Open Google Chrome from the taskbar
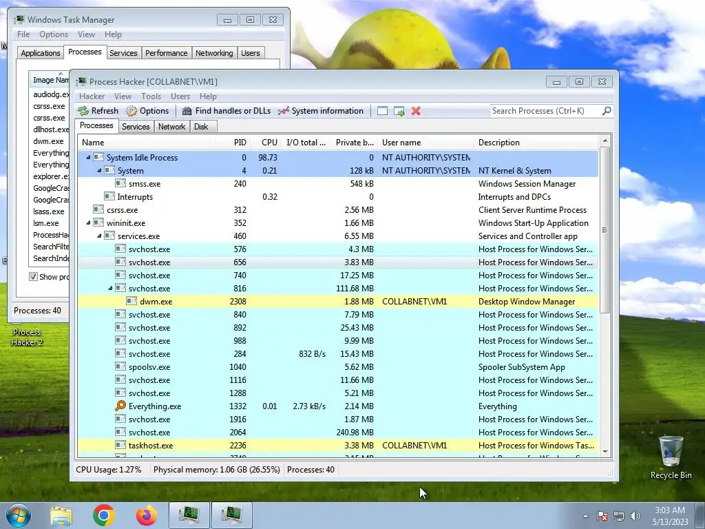 click(x=104, y=515)
